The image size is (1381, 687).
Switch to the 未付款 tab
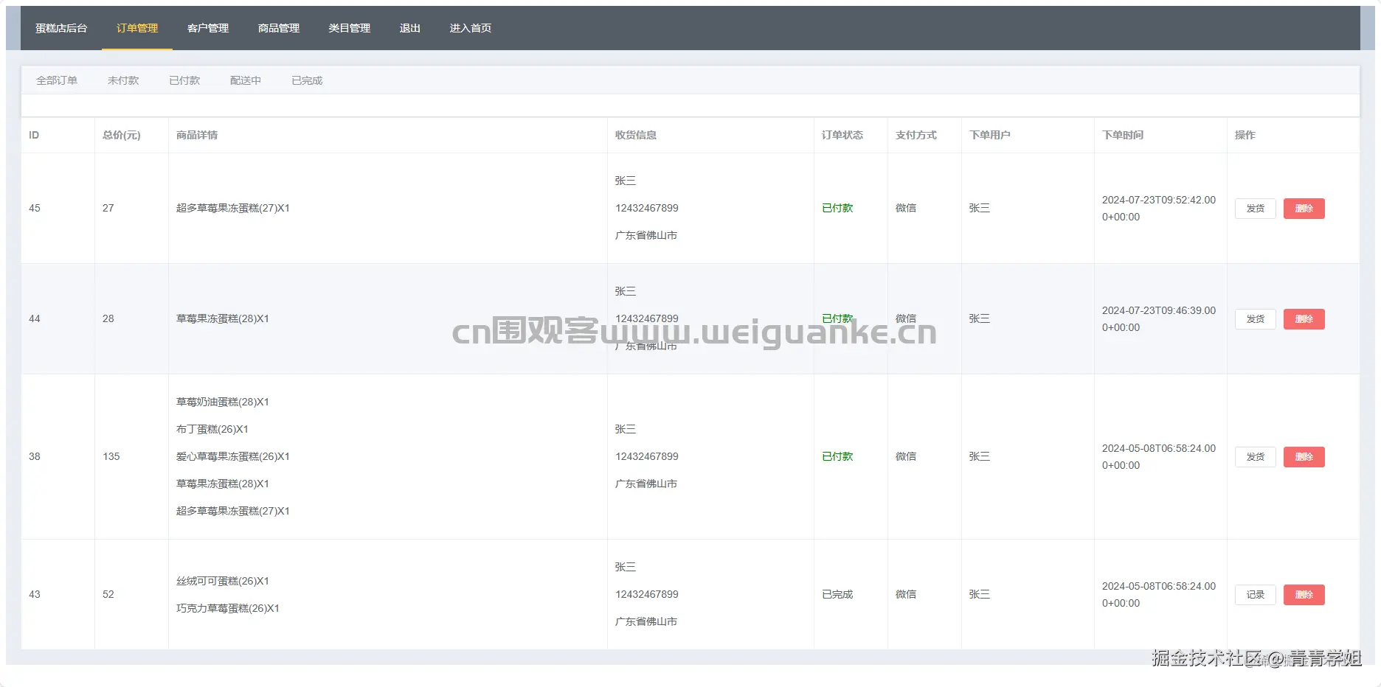tap(123, 80)
